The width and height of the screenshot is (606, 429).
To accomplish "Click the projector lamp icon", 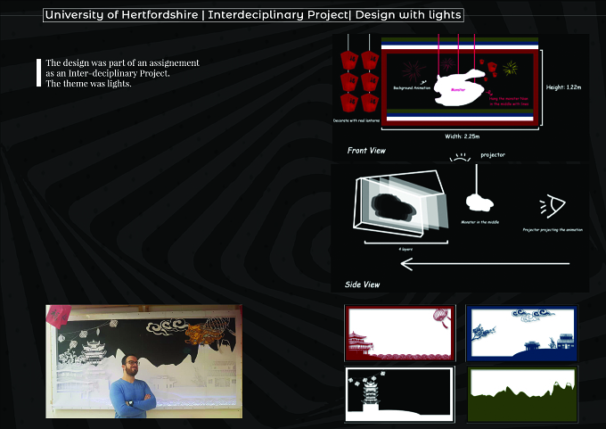I will point(460,158).
